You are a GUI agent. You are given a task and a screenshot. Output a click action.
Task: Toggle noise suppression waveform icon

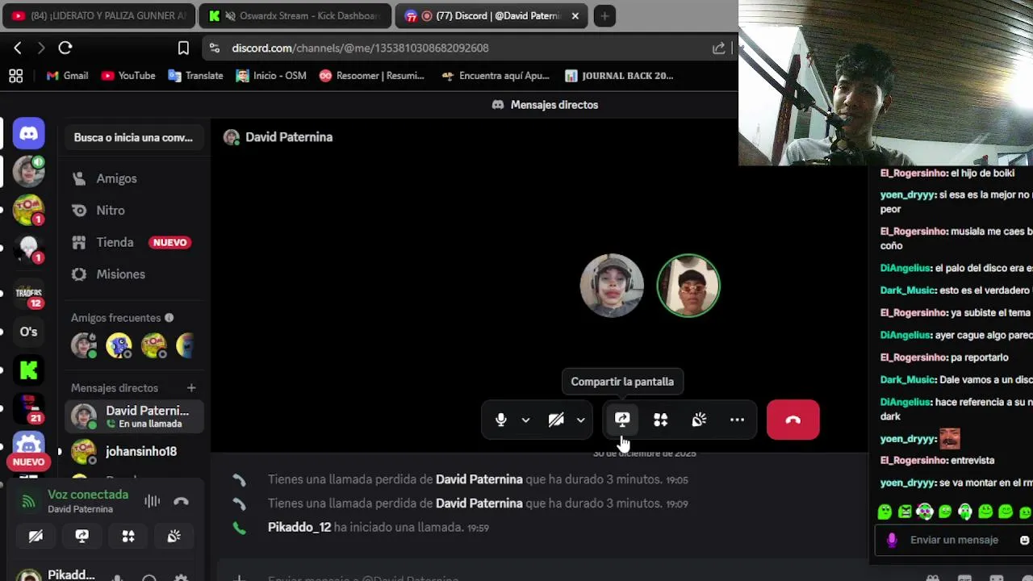click(x=152, y=502)
